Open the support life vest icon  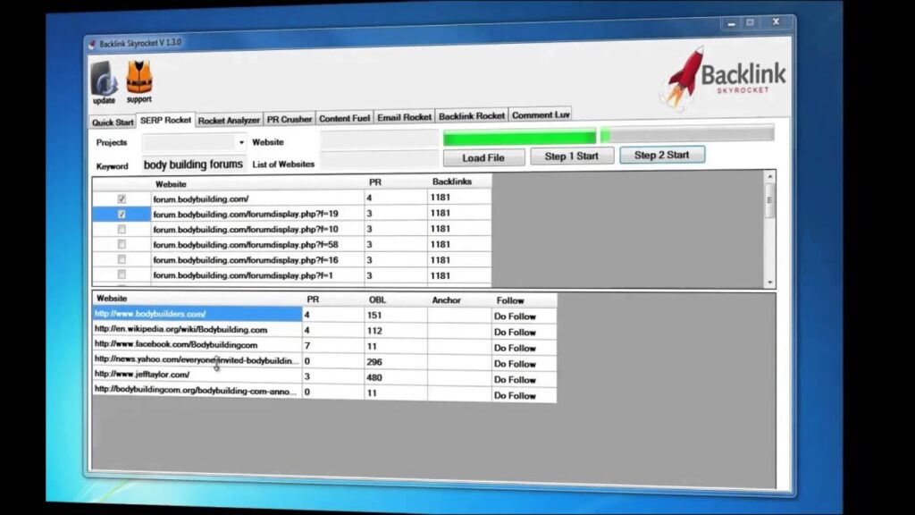coord(139,81)
